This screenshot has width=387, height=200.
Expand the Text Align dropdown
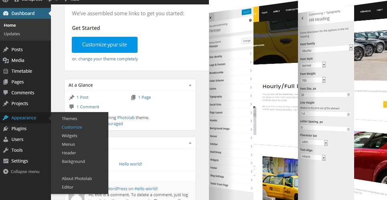[324, 157]
